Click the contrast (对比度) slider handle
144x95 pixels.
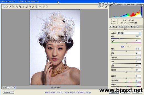(x=126, y=72)
